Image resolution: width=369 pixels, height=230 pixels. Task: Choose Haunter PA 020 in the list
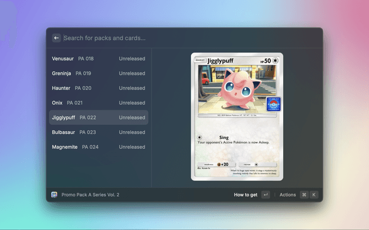point(98,88)
